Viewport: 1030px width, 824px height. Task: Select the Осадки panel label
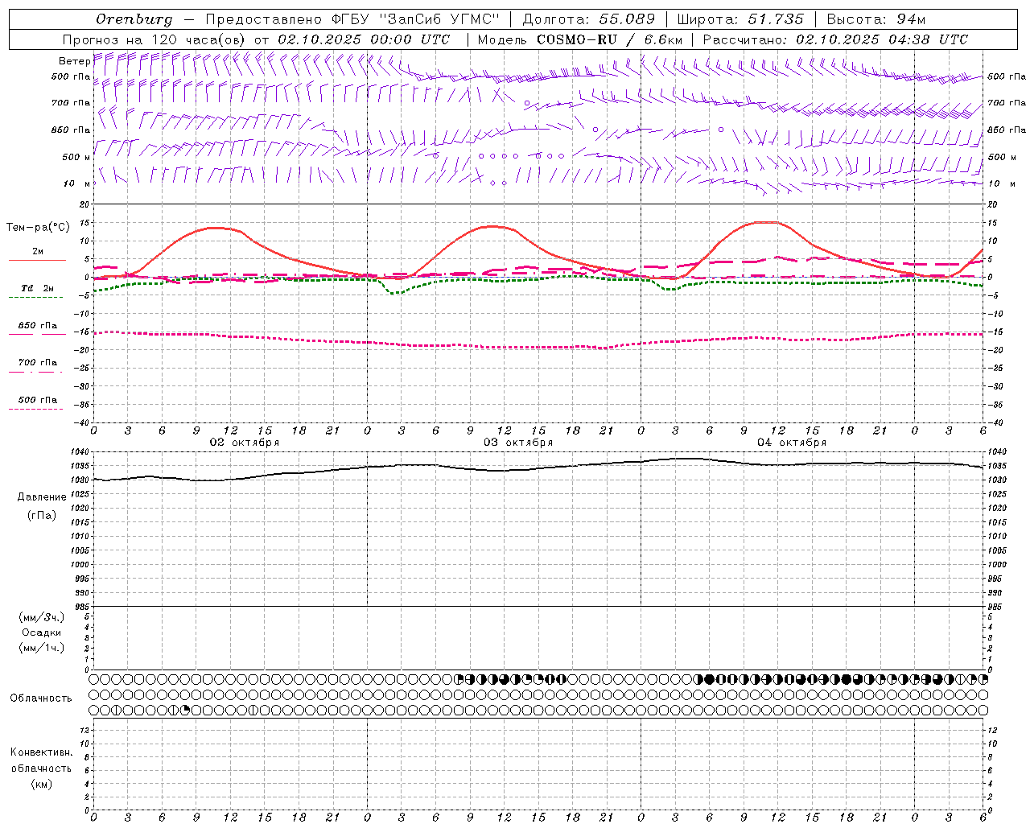point(42,632)
